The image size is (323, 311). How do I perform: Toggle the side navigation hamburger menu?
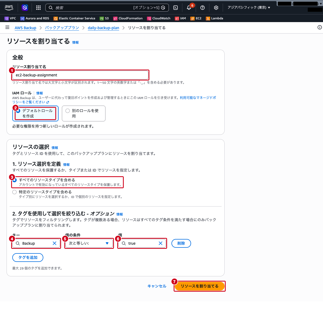(7, 28)
